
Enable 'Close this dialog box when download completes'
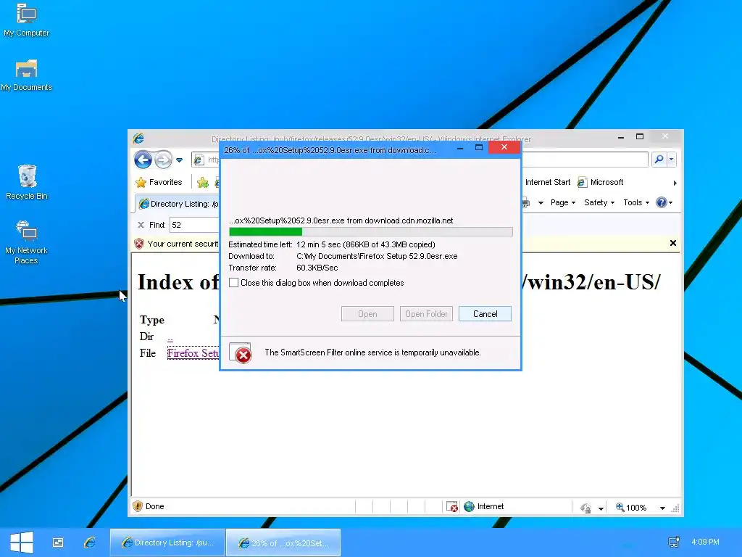click(234, 283)
